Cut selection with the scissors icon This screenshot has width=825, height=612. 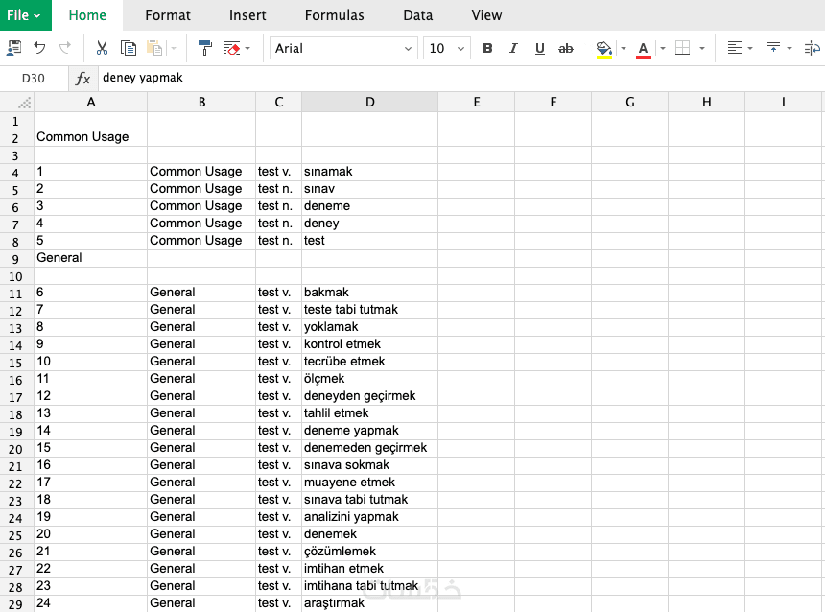[x=102, y=48]
